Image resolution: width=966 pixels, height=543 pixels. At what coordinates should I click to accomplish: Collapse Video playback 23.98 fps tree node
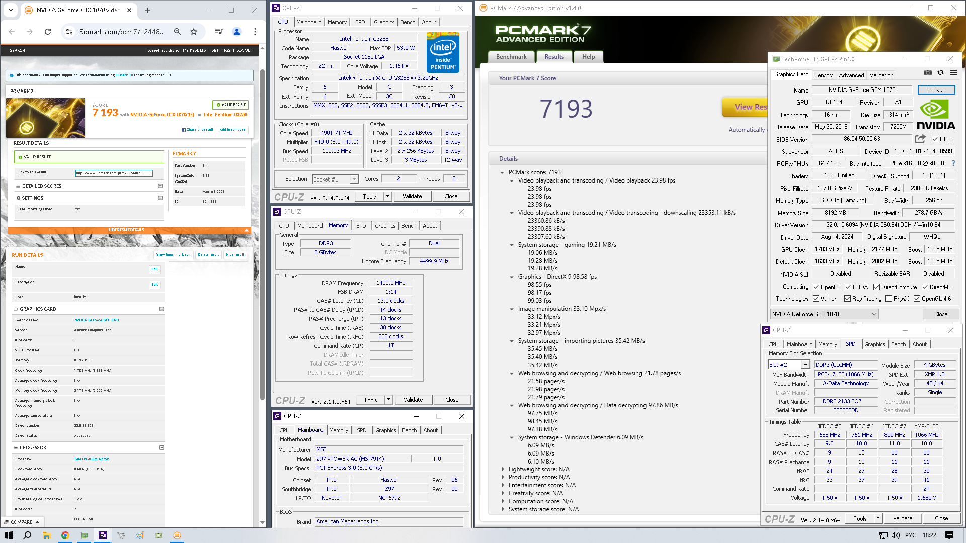(512, 180)
